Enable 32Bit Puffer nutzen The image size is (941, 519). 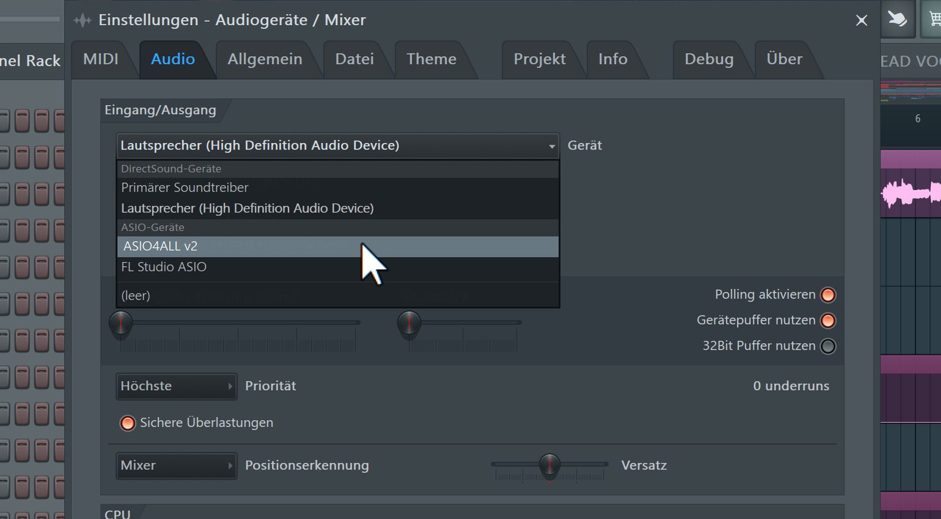tap(828, 346)
